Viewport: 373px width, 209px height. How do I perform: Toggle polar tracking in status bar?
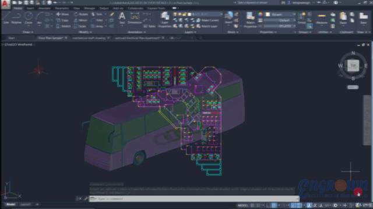[x=274, y=205]
